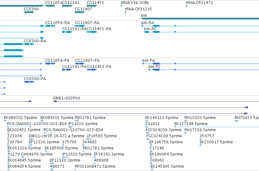
Task: Open the EK196758.5prime EST label
Action: tap(166, 142)
